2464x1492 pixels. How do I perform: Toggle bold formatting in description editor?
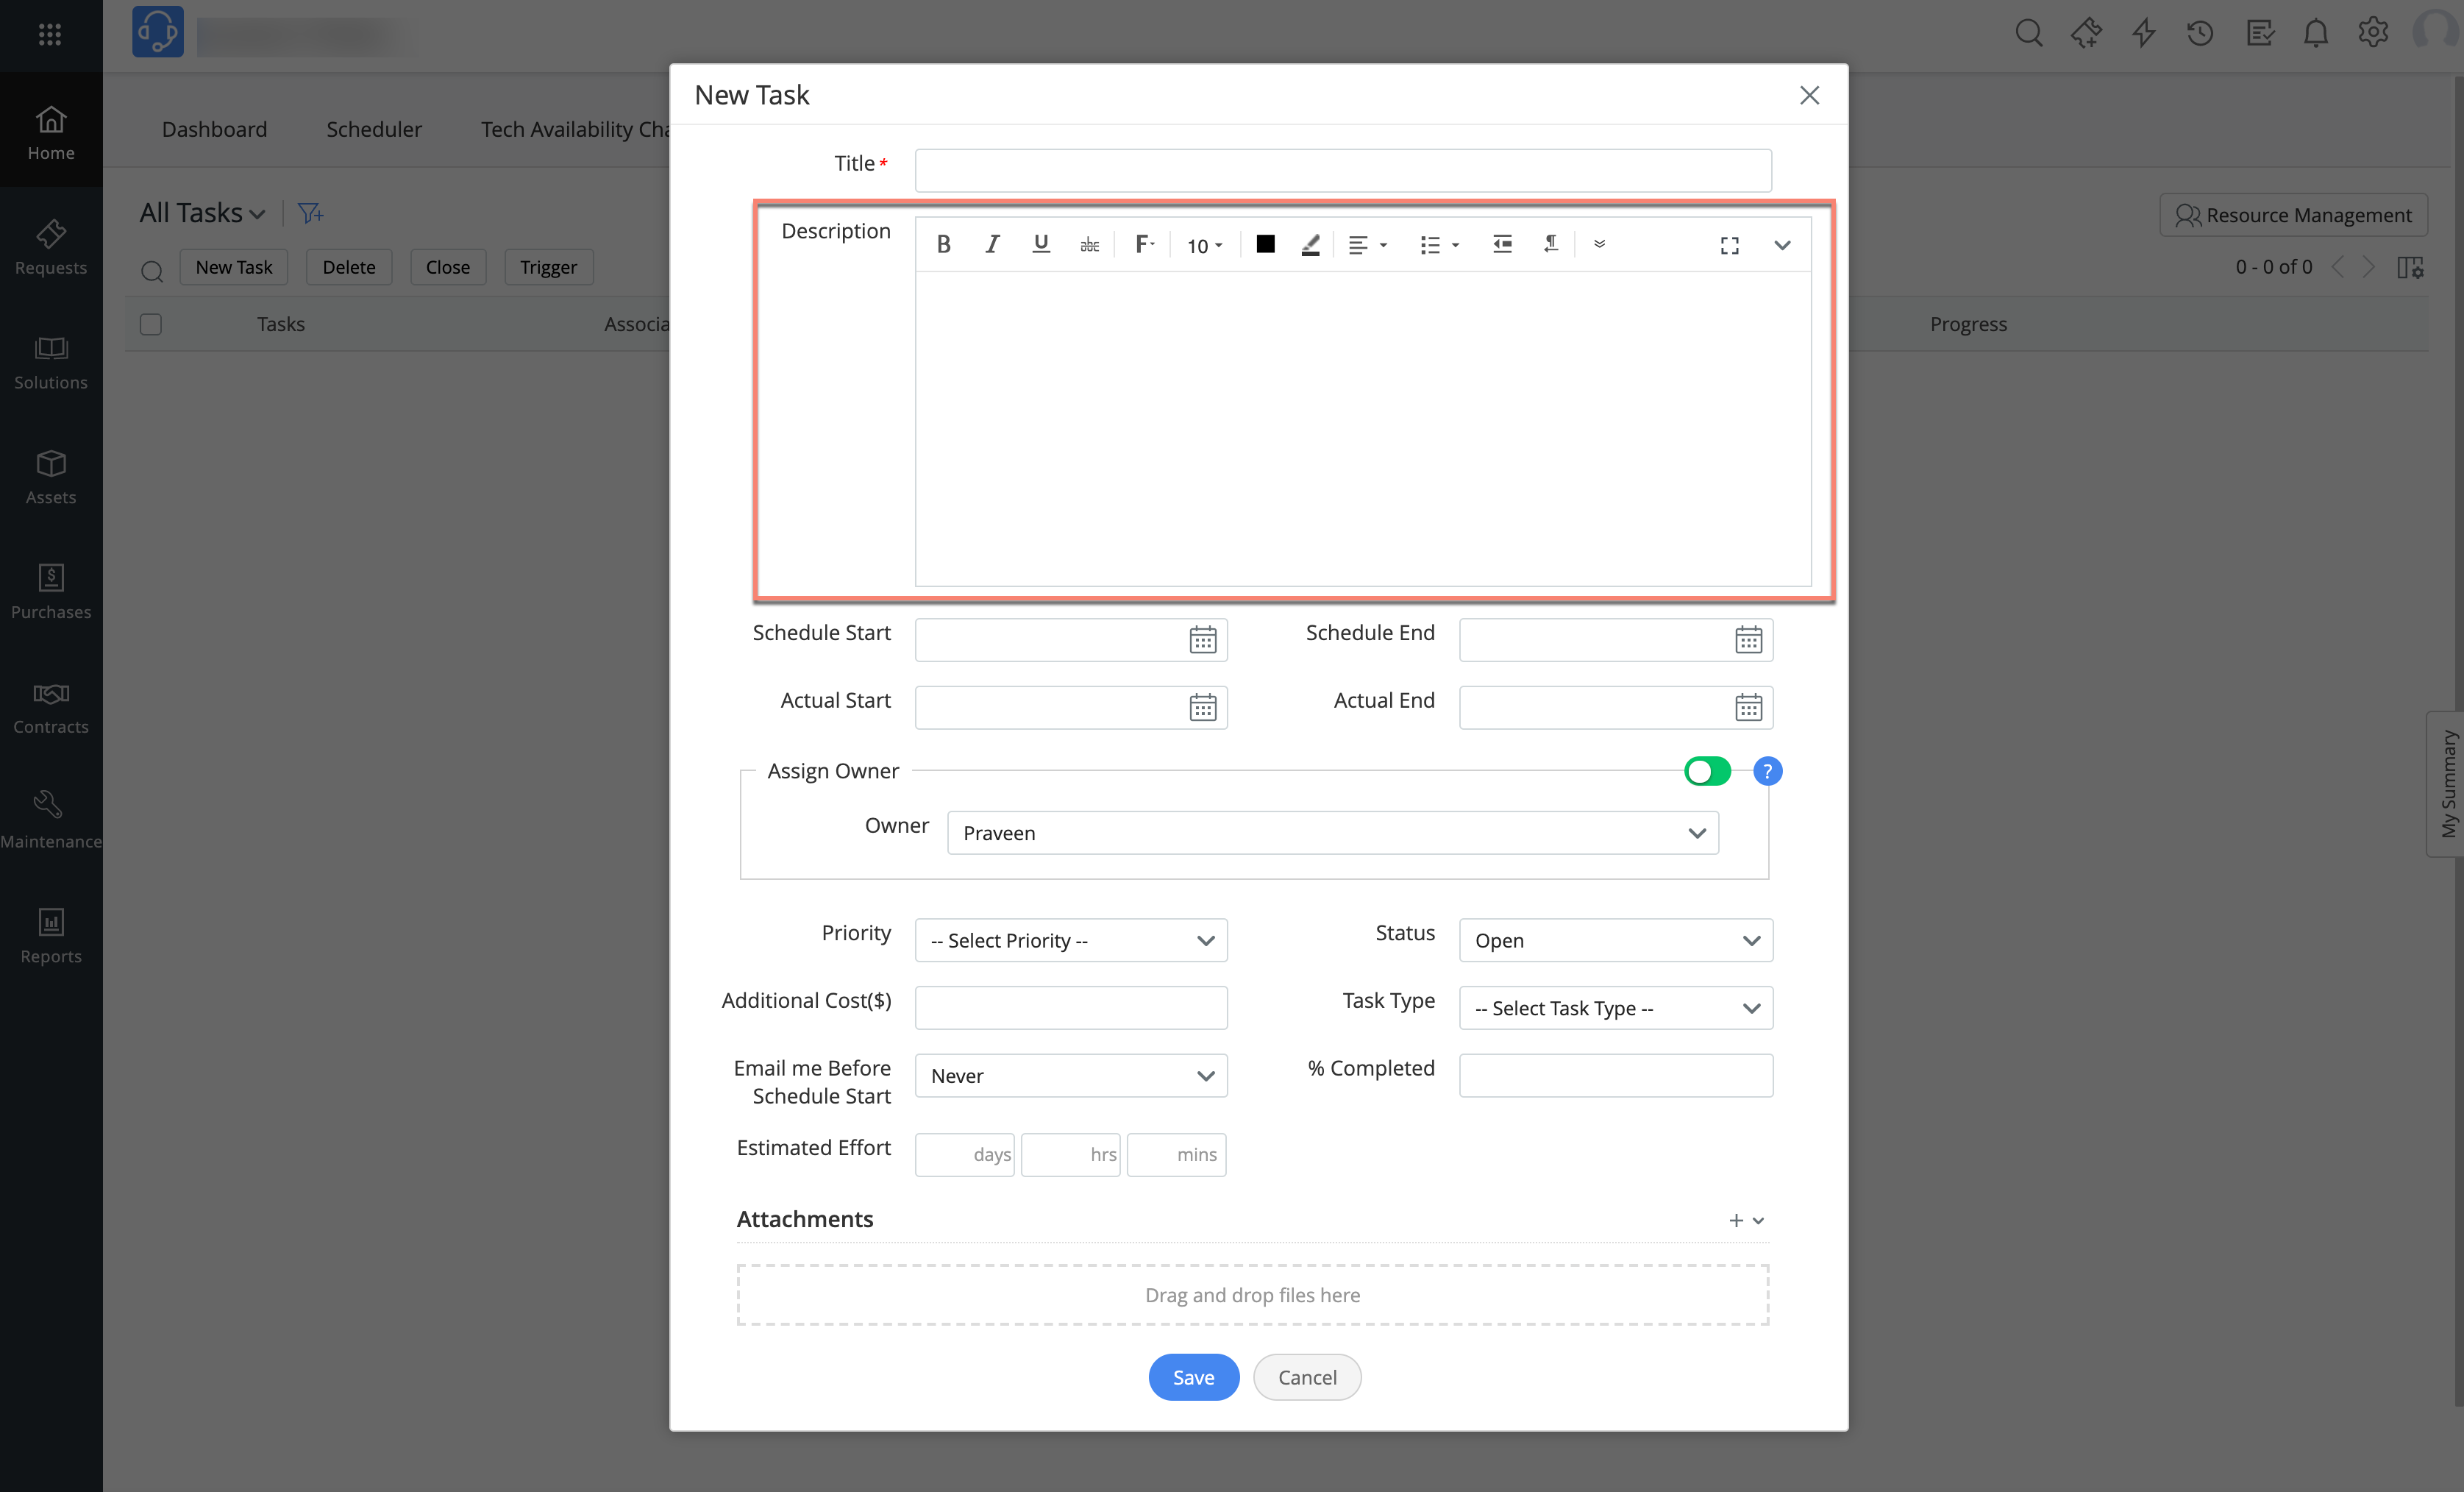943,244
